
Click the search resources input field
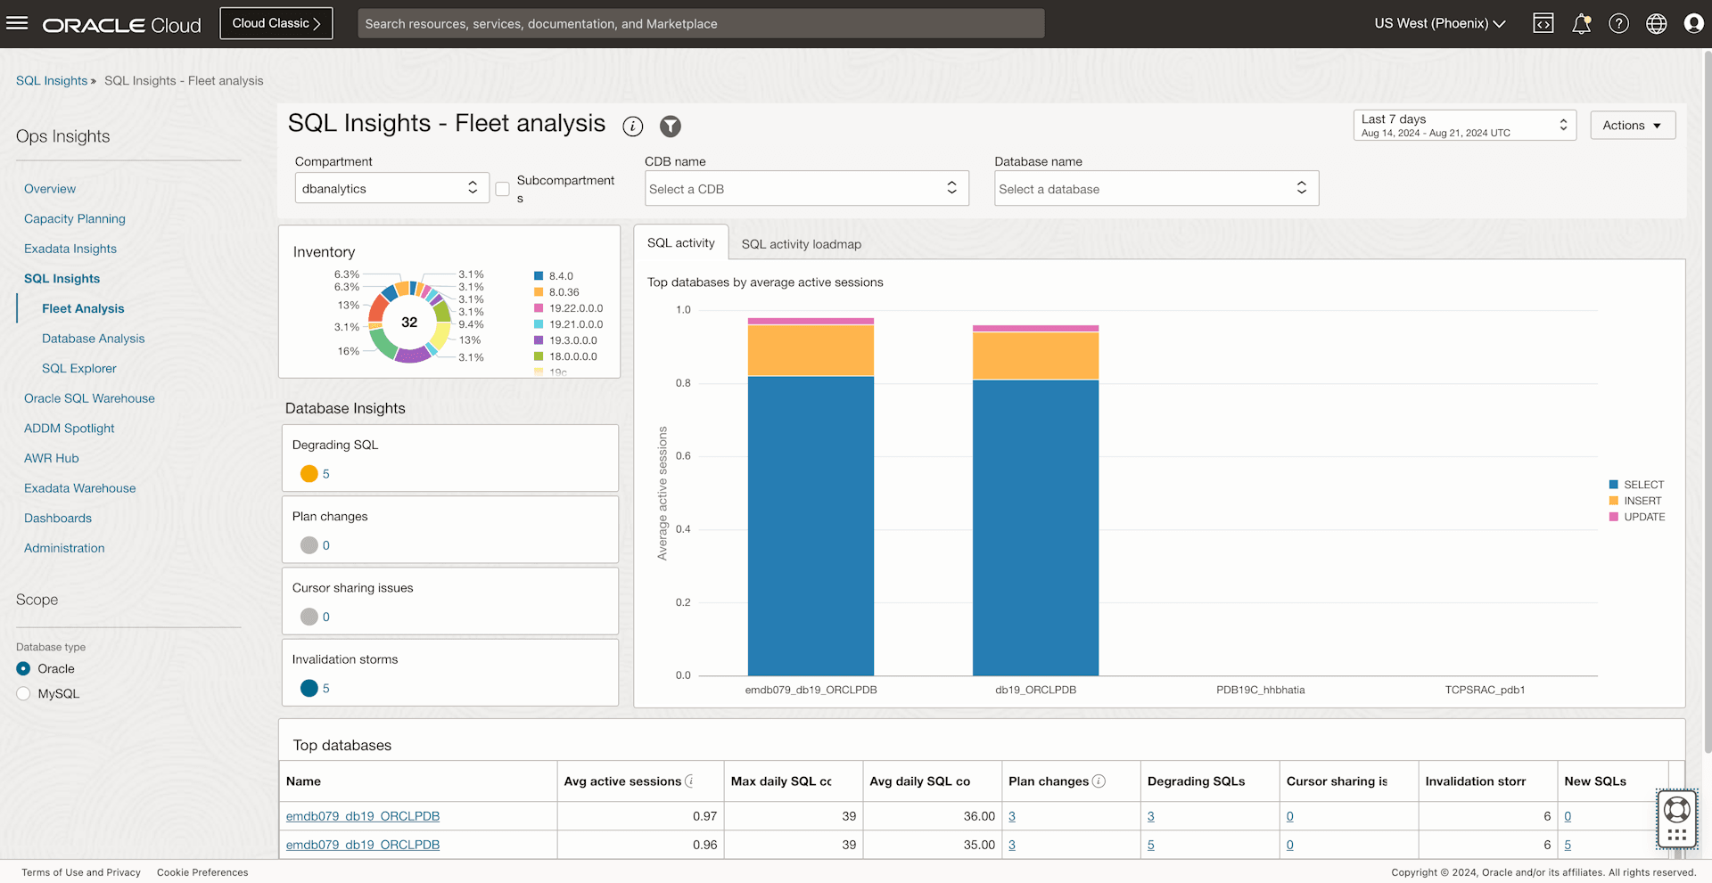tap(700, 23)
